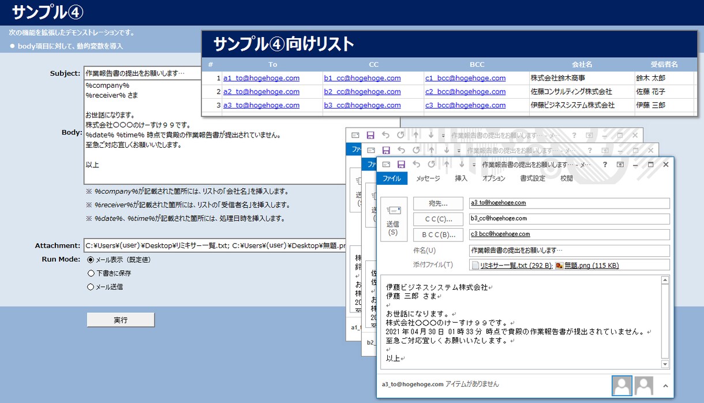Click the 会社名 column header
Screen dimensions: 704x403
point(582,65)
